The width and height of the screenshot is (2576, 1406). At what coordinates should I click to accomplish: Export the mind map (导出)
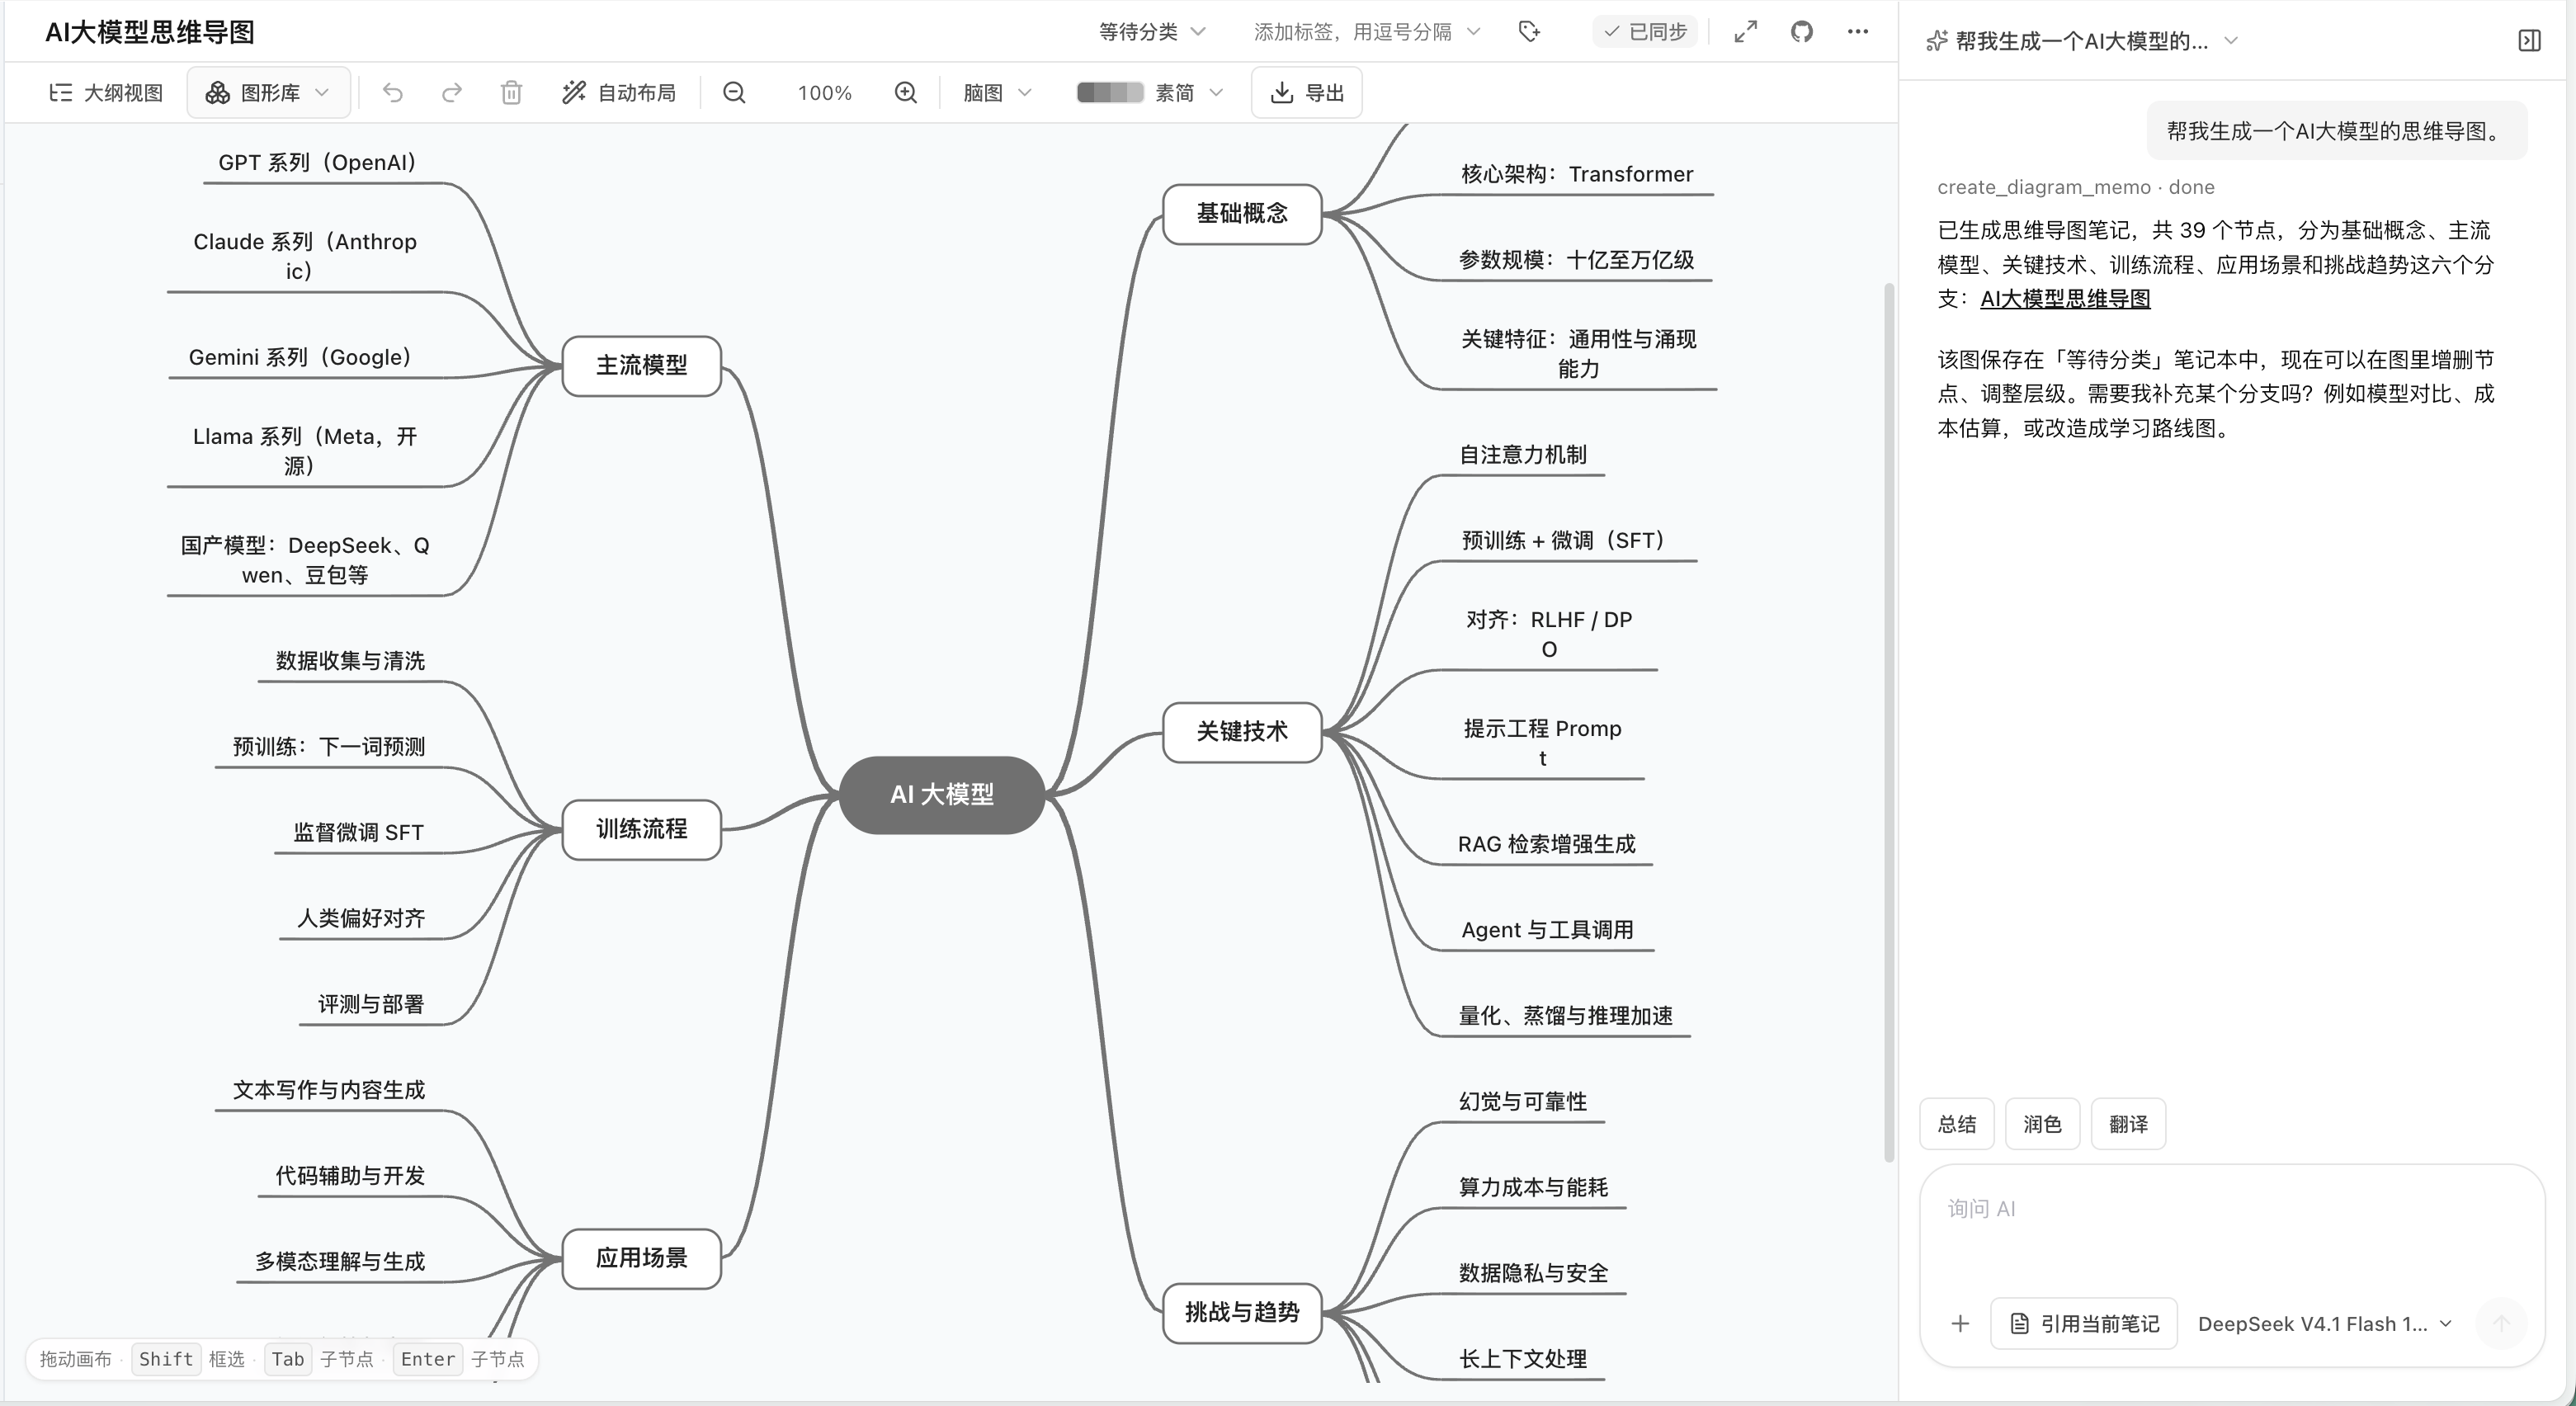1306,93
